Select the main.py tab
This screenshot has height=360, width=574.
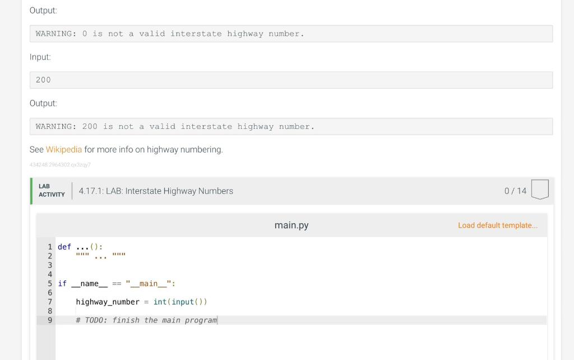[x=291, y=225]
